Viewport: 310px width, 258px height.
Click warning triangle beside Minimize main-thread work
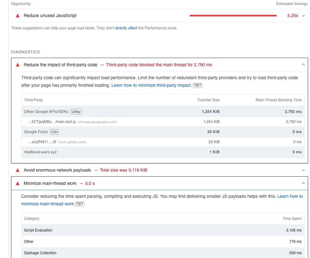tap(18, 183)
